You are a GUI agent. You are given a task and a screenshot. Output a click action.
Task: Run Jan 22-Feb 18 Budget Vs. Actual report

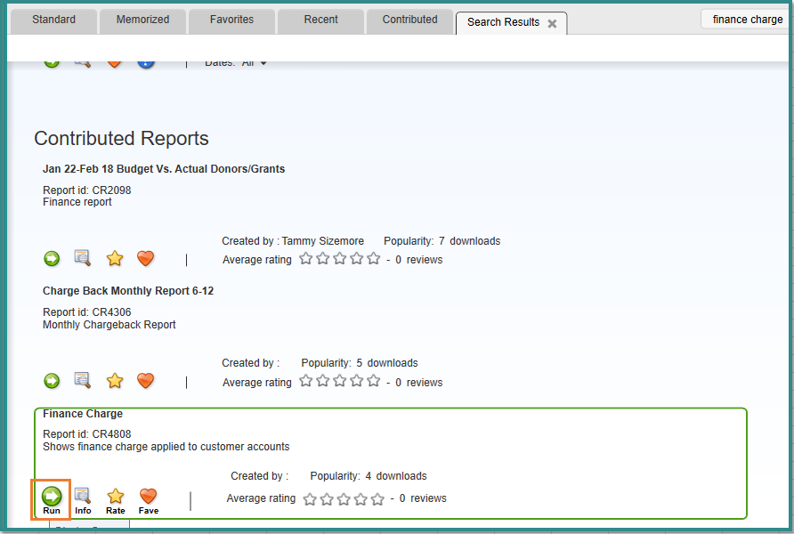point(51,259)
